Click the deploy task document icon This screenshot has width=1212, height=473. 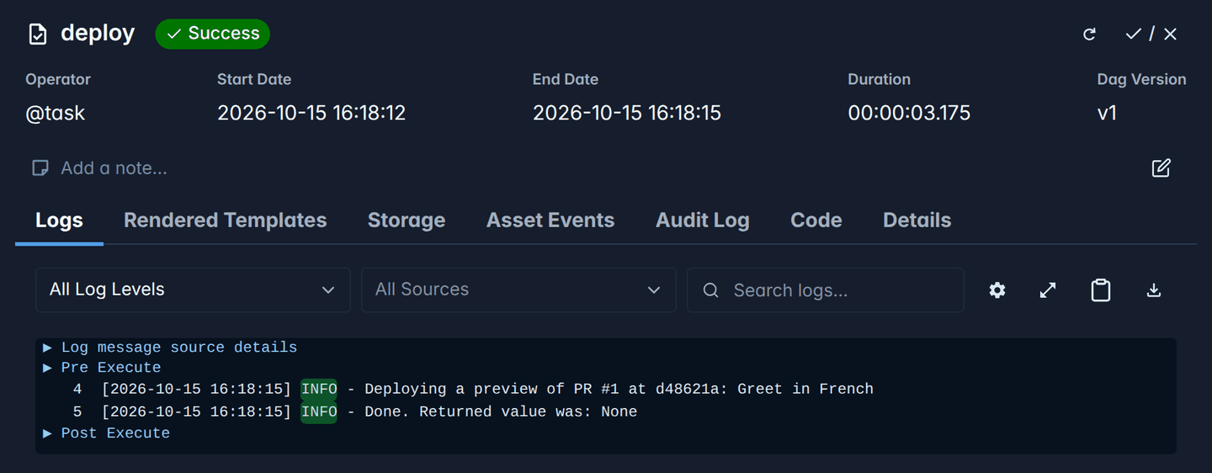coord(38,34)
